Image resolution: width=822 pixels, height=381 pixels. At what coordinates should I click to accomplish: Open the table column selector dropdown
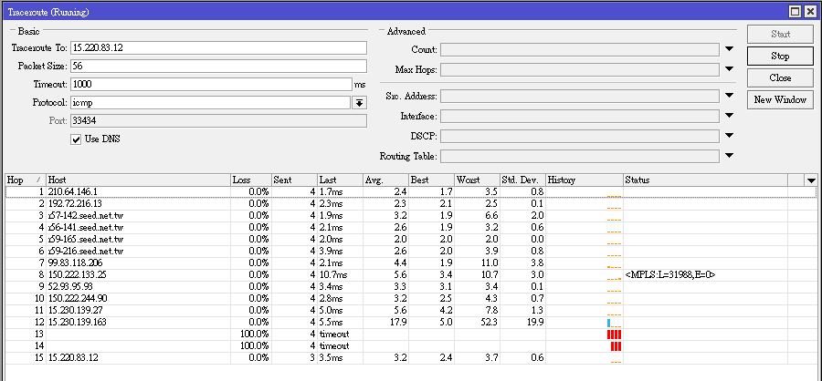coord(810,180)
